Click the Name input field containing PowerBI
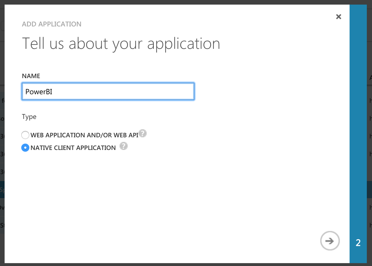This screenshot has height=266, width=372. [108, 92]
